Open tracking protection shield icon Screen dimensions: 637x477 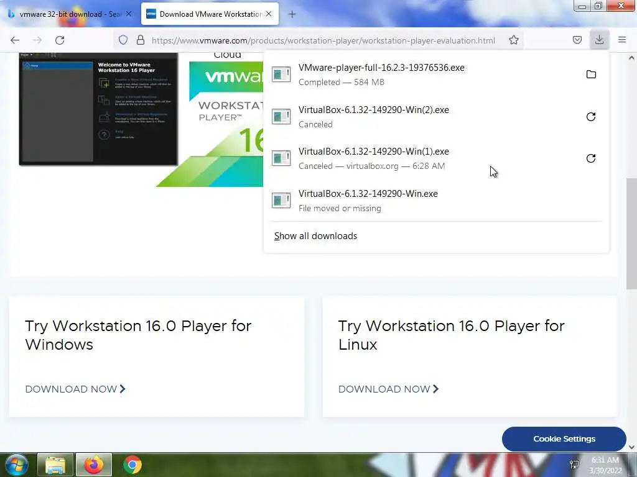tap(123, 40)
